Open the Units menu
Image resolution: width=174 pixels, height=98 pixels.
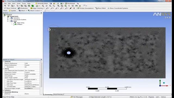18,4
